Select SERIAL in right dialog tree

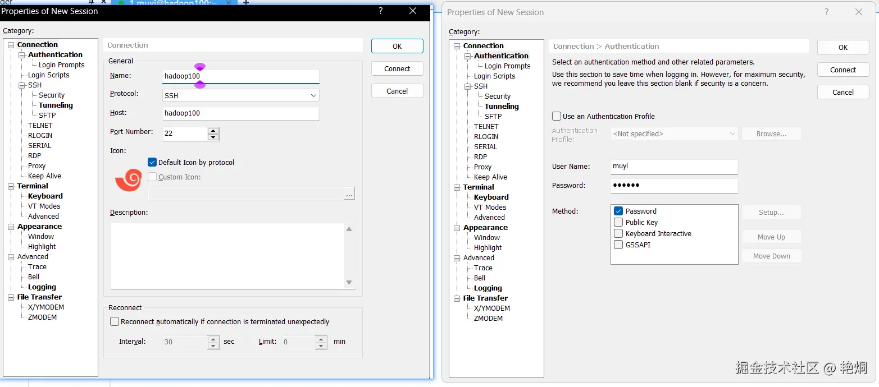[x=485, y=147]
